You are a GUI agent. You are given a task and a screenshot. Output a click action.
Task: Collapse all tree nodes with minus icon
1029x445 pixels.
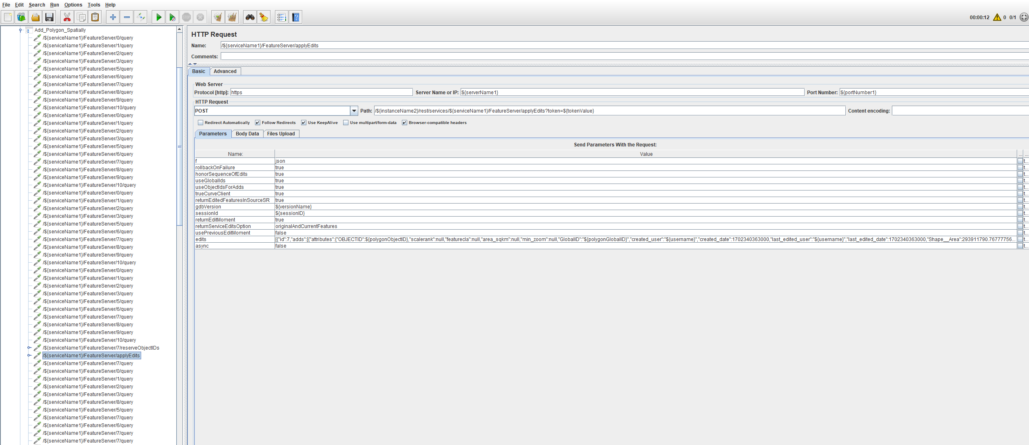click(127, 17)
